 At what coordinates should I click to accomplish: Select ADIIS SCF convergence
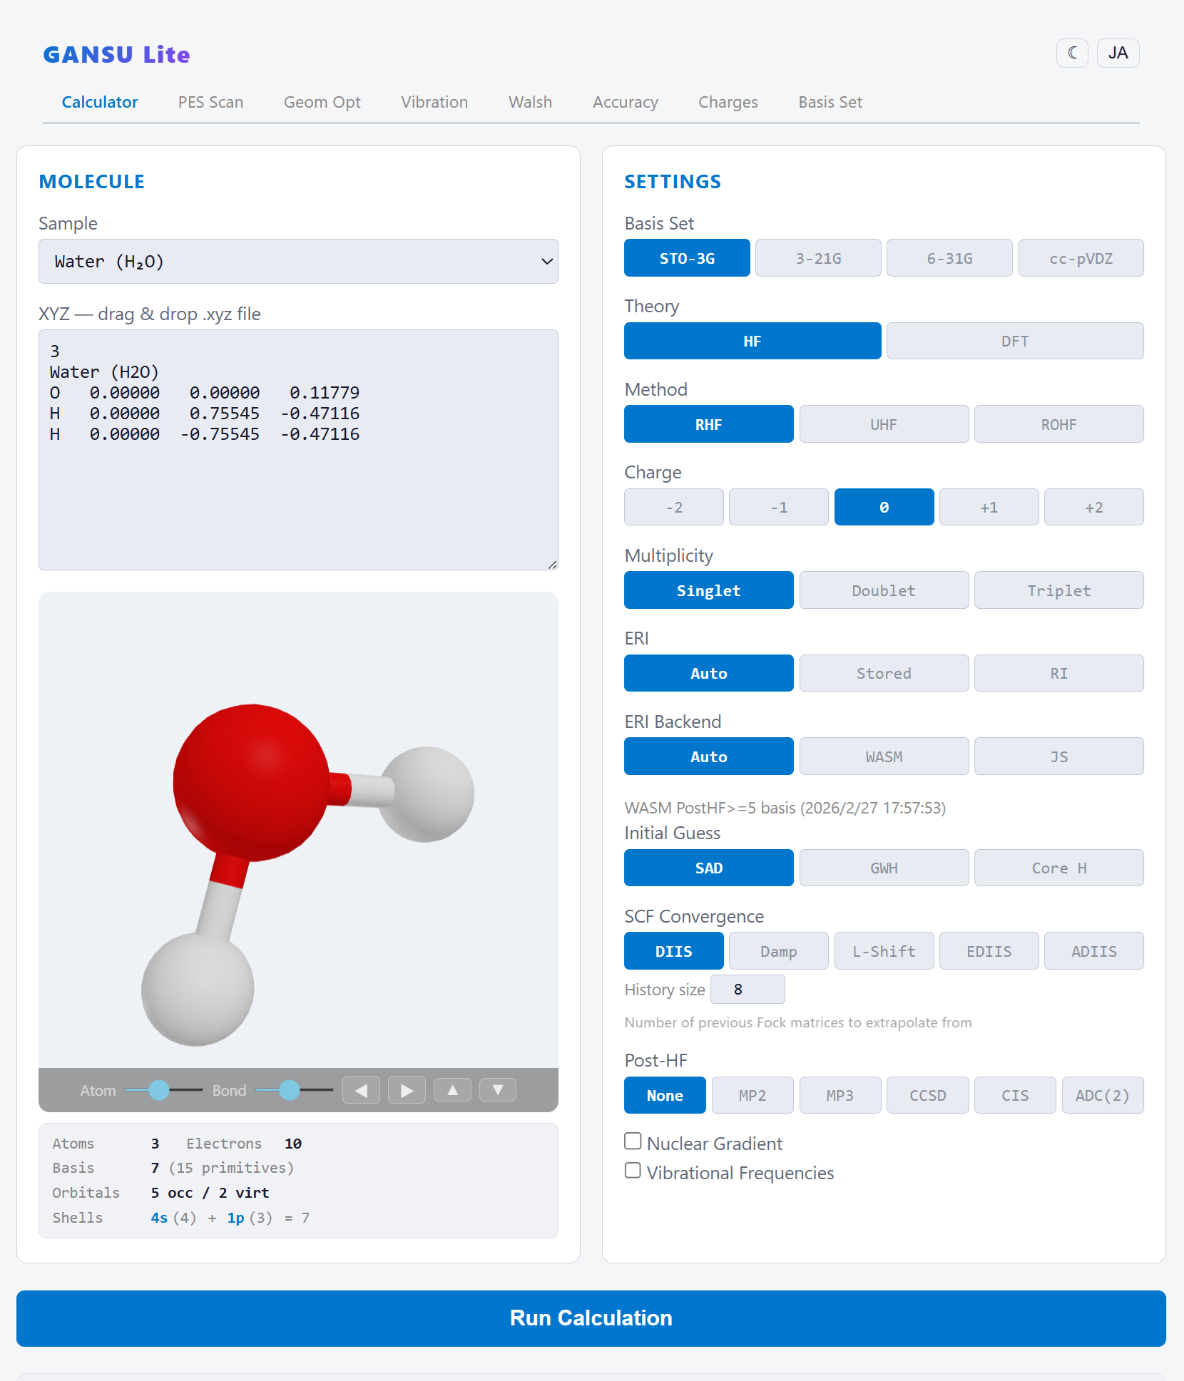[x=1093, y=951]
